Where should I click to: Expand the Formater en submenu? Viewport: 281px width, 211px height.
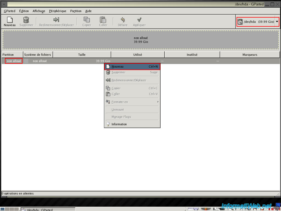(132, 102)
